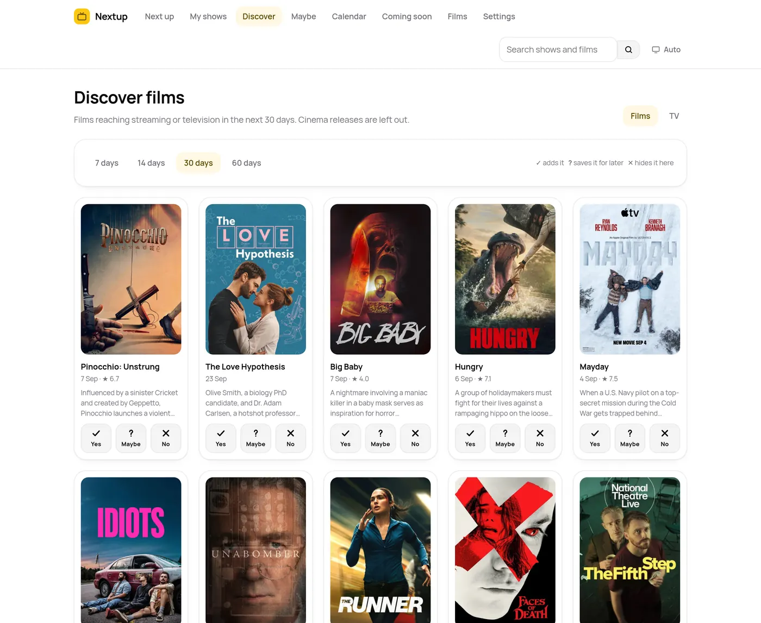Go to Coming soon
761x623 pixels.
coord(407,16)
